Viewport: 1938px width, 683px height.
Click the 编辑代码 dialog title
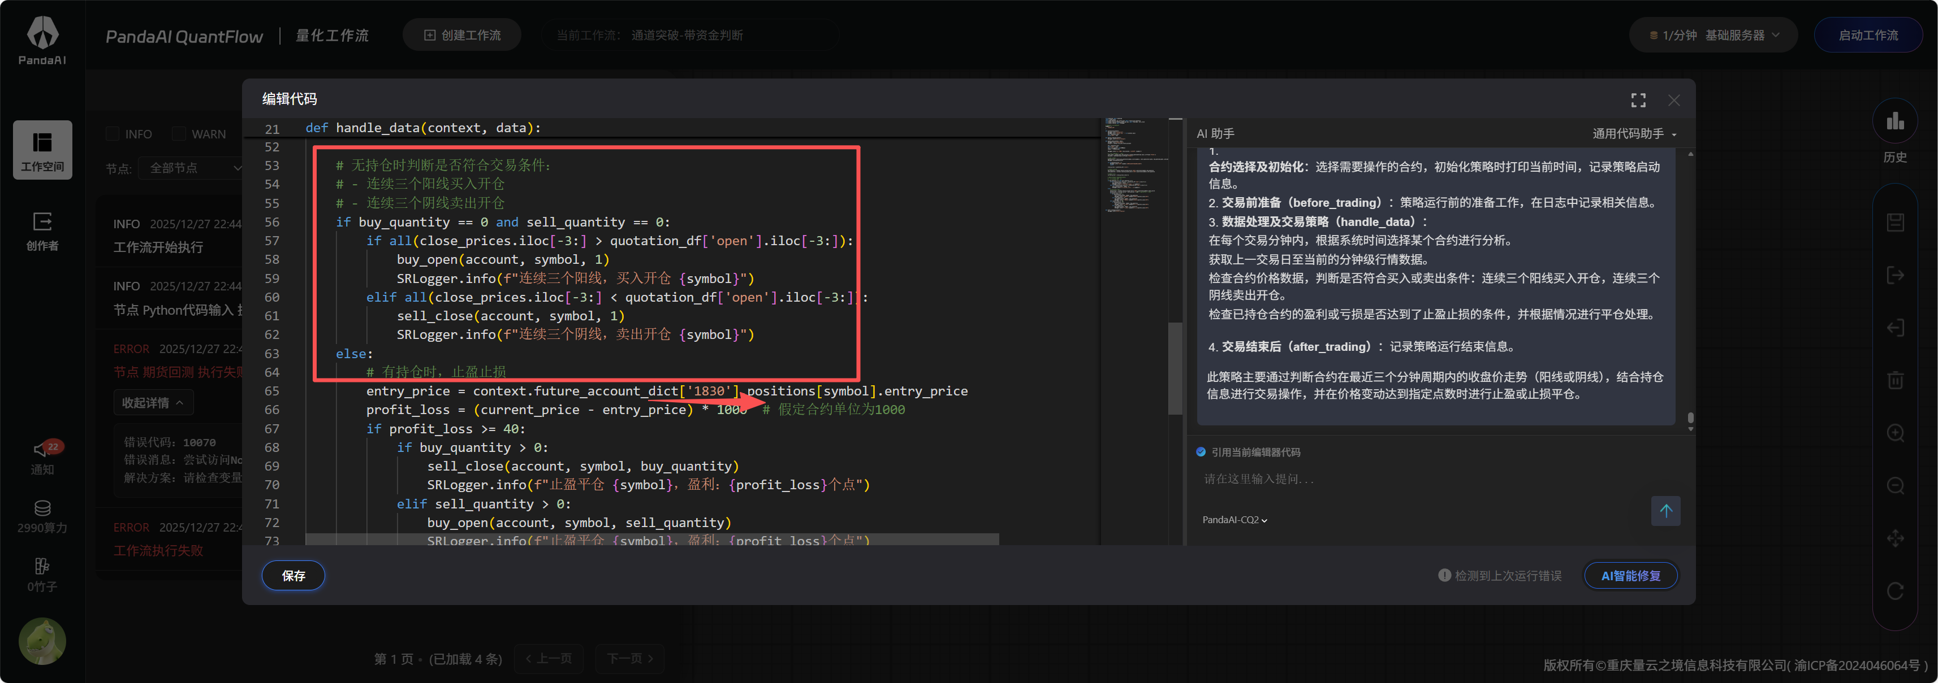tap(290, 99)
